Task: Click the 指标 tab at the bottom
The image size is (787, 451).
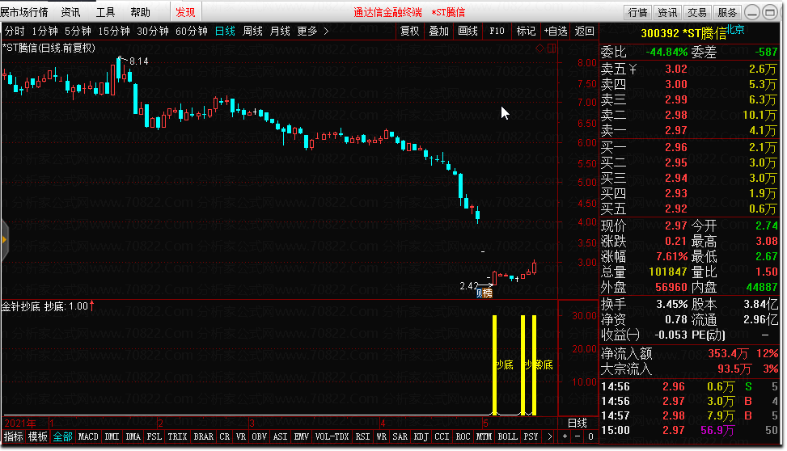Action: point(14,436)
